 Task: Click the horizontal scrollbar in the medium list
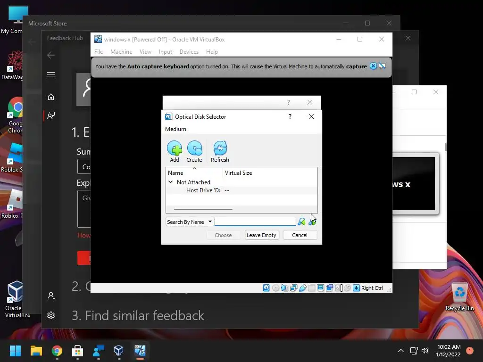point(203,209)
